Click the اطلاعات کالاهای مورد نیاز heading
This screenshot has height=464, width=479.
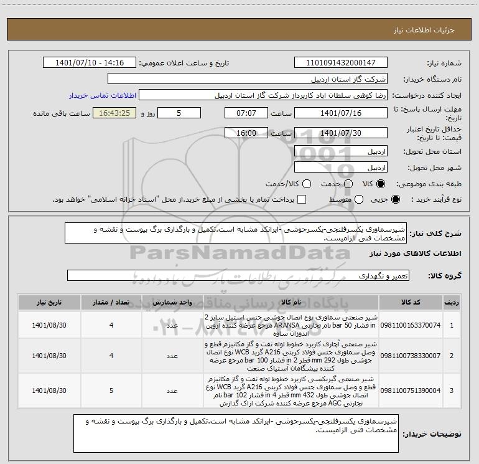coord(415,253)
